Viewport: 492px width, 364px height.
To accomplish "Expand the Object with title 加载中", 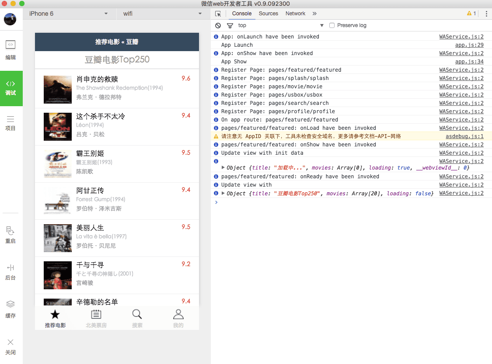I will 223,168.
